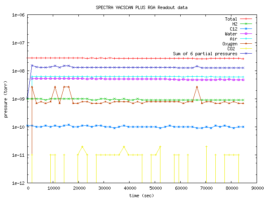
Task: Click the yellow CO2 legend line sample
Action: (246, 49)
